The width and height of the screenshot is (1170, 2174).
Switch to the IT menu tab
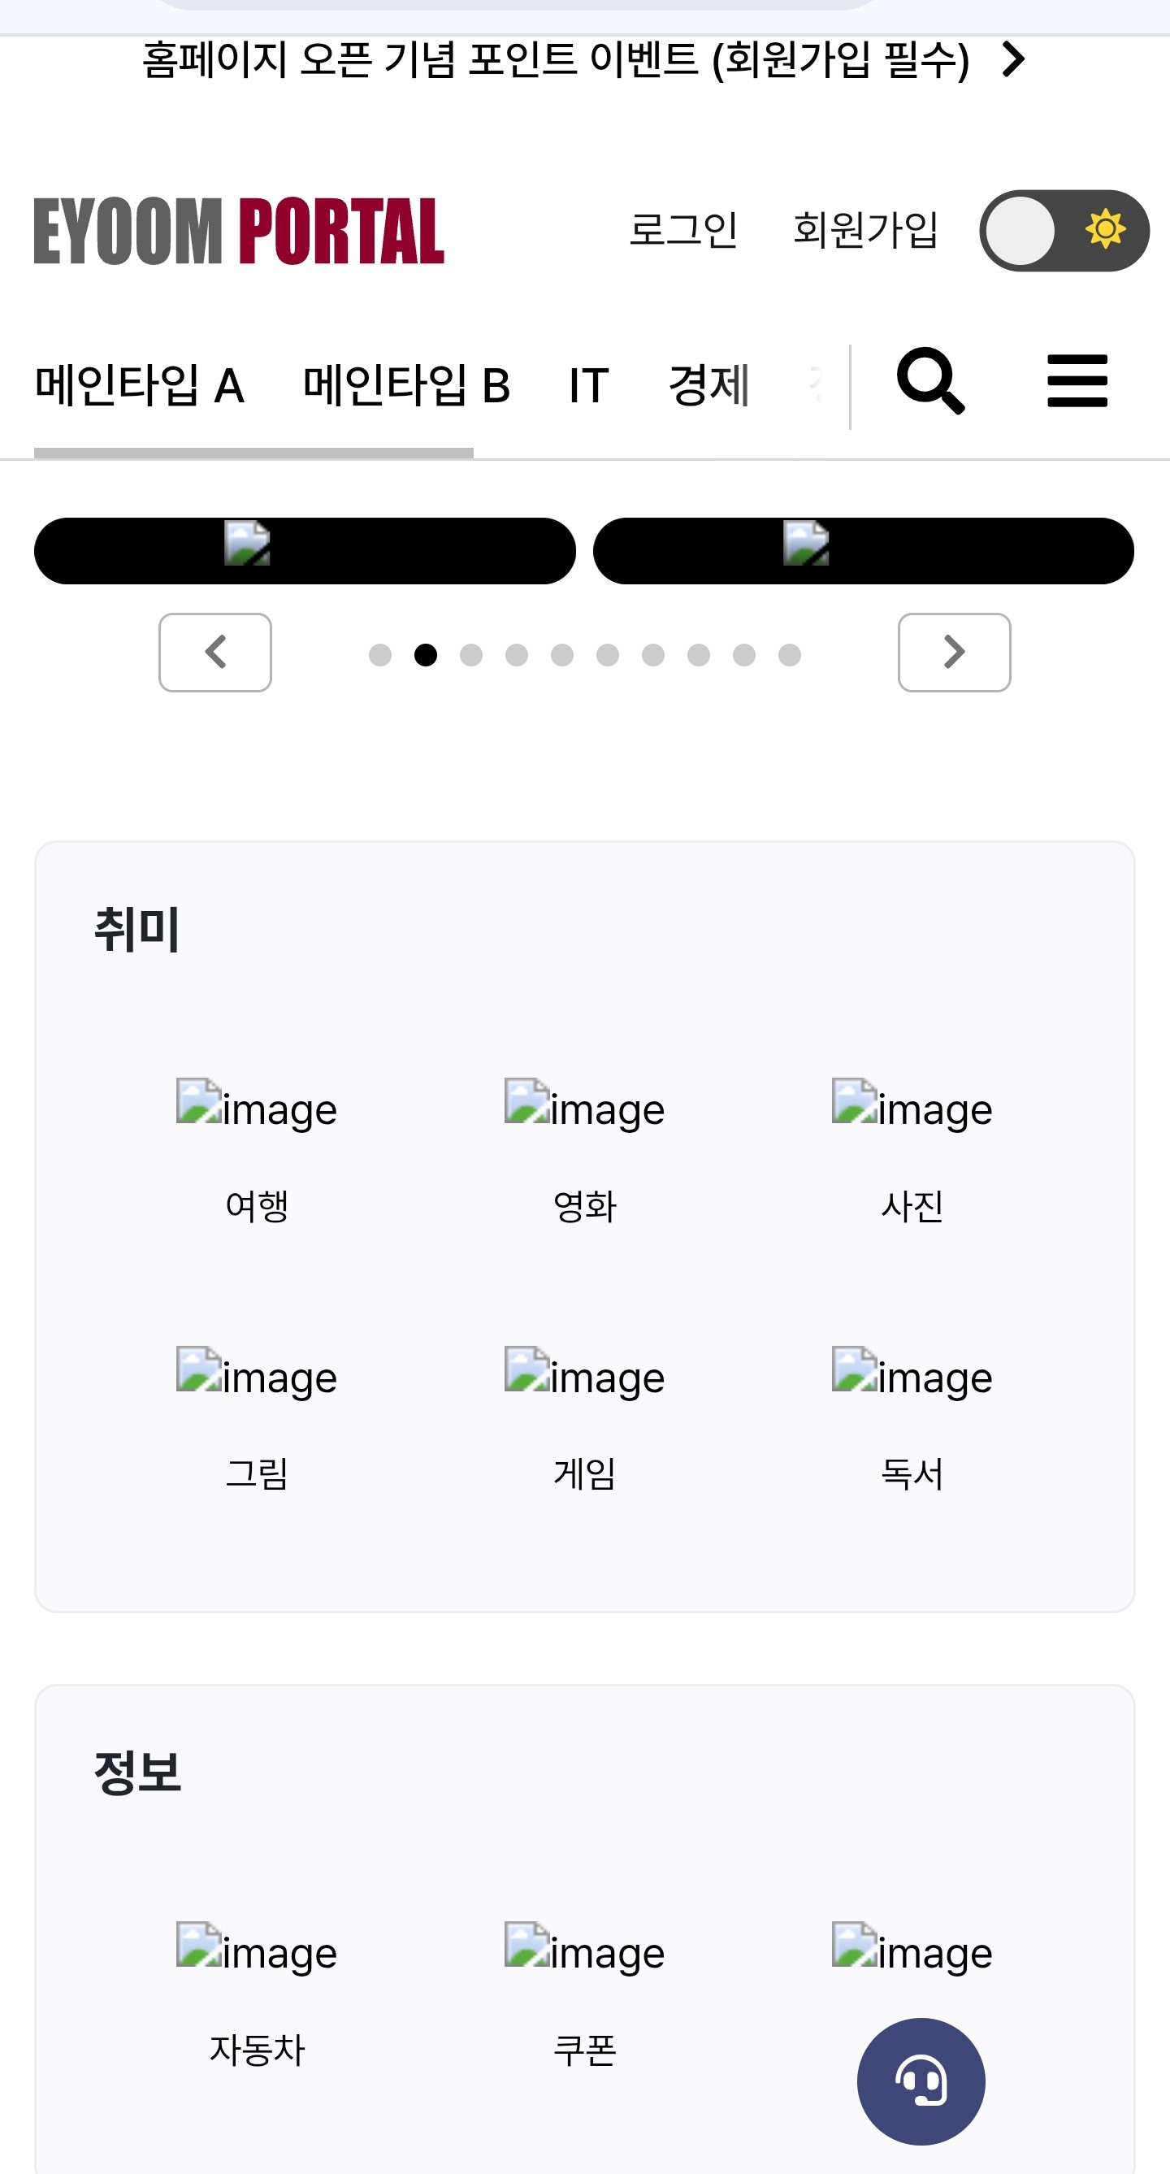(x=589, y=386)
